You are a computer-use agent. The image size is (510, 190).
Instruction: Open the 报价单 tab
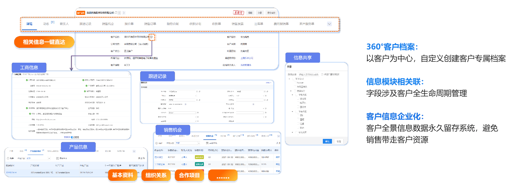129,24
